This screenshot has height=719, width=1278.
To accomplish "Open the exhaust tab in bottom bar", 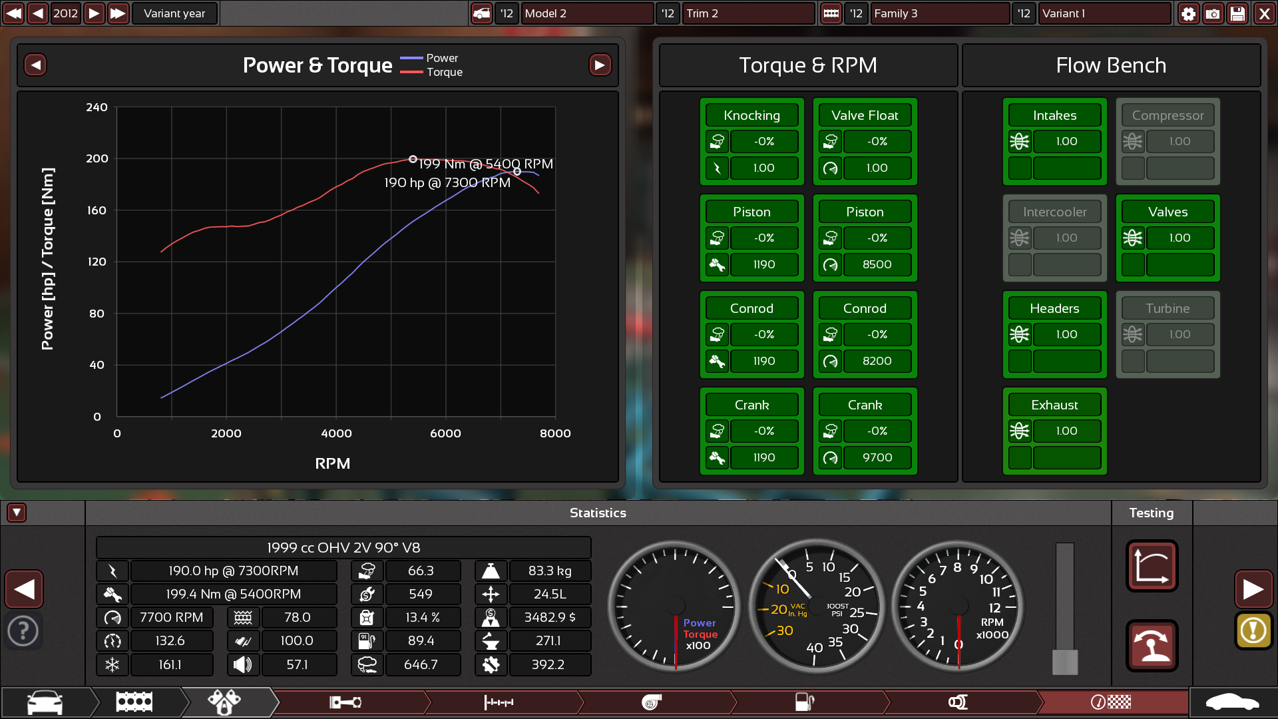I will 958,702.
